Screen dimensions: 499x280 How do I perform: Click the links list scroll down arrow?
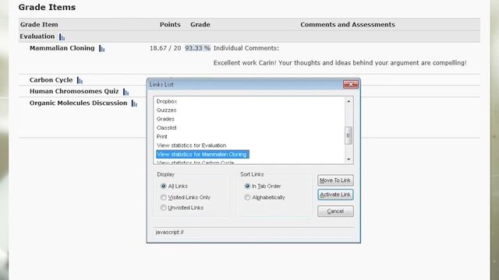coord(349,159)
